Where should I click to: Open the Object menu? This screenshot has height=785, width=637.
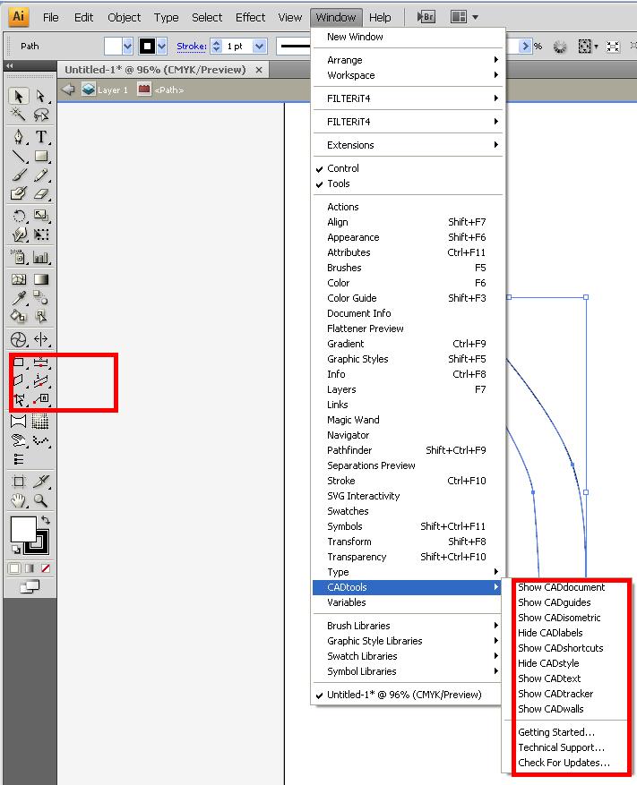(x=124, y=17)
